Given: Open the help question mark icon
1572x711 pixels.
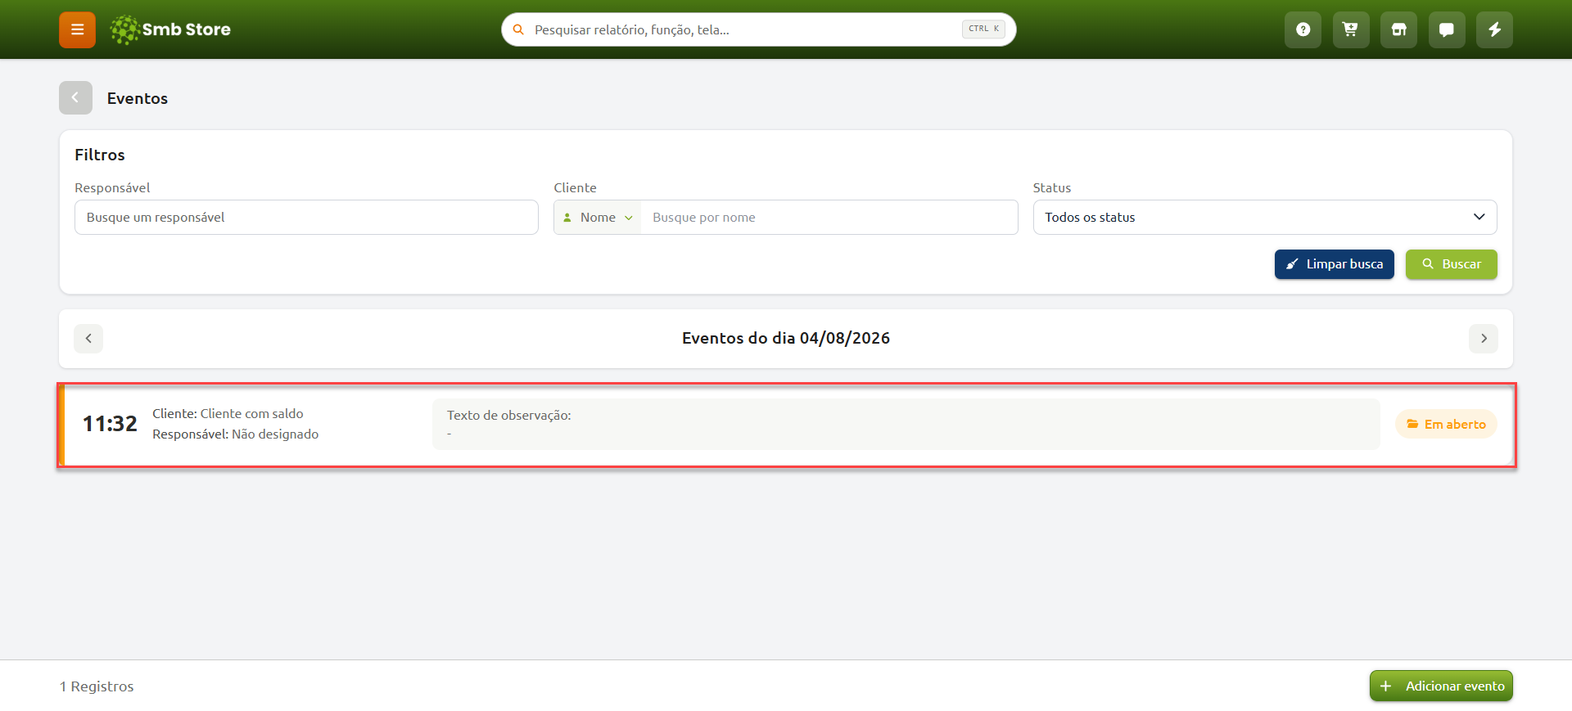Looking at the screenshot, I should pyautogui.click(x=1303, y=29).
